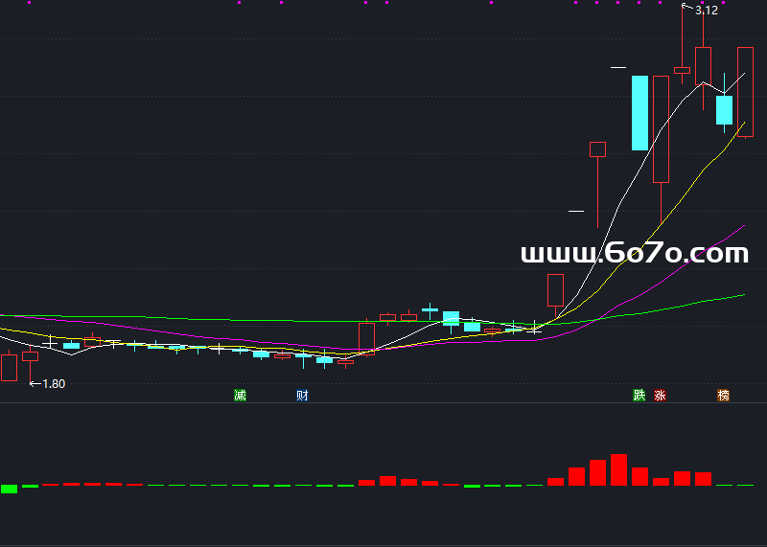Click the rightmost red hollow candlestick
This screenshot has height=547, width=767.
(745, 91)
